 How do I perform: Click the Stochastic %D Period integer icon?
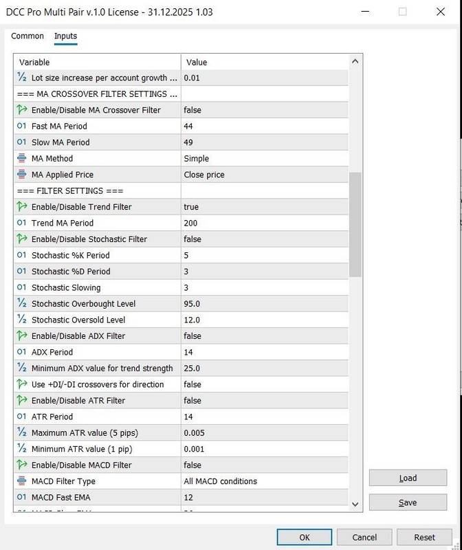[x=22, y=271]
